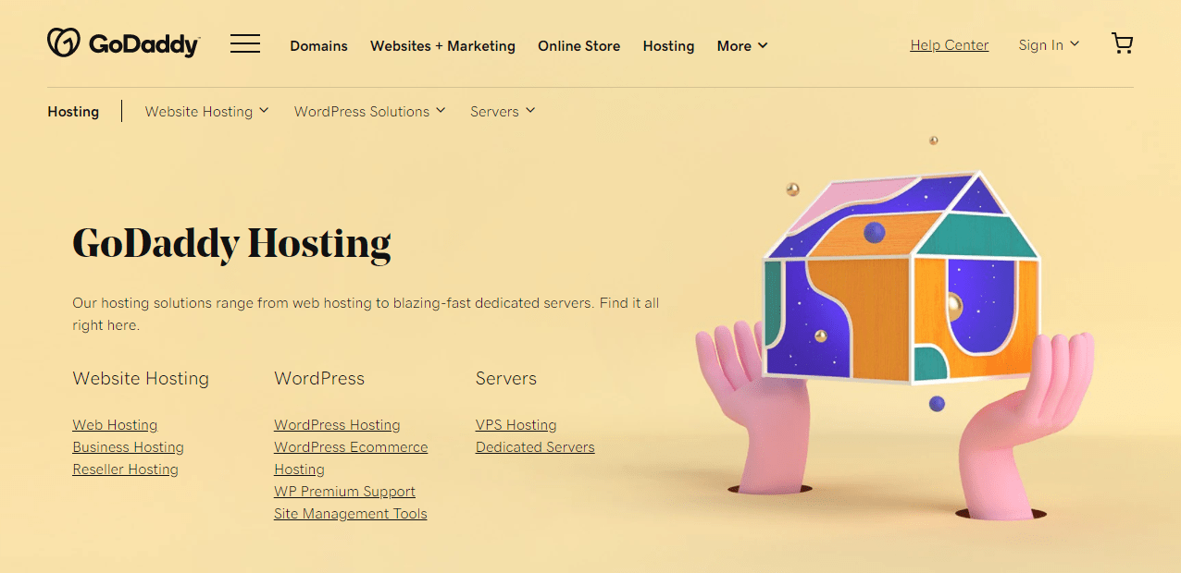Open the Reseller Hosting link

[x=125, y=469]
